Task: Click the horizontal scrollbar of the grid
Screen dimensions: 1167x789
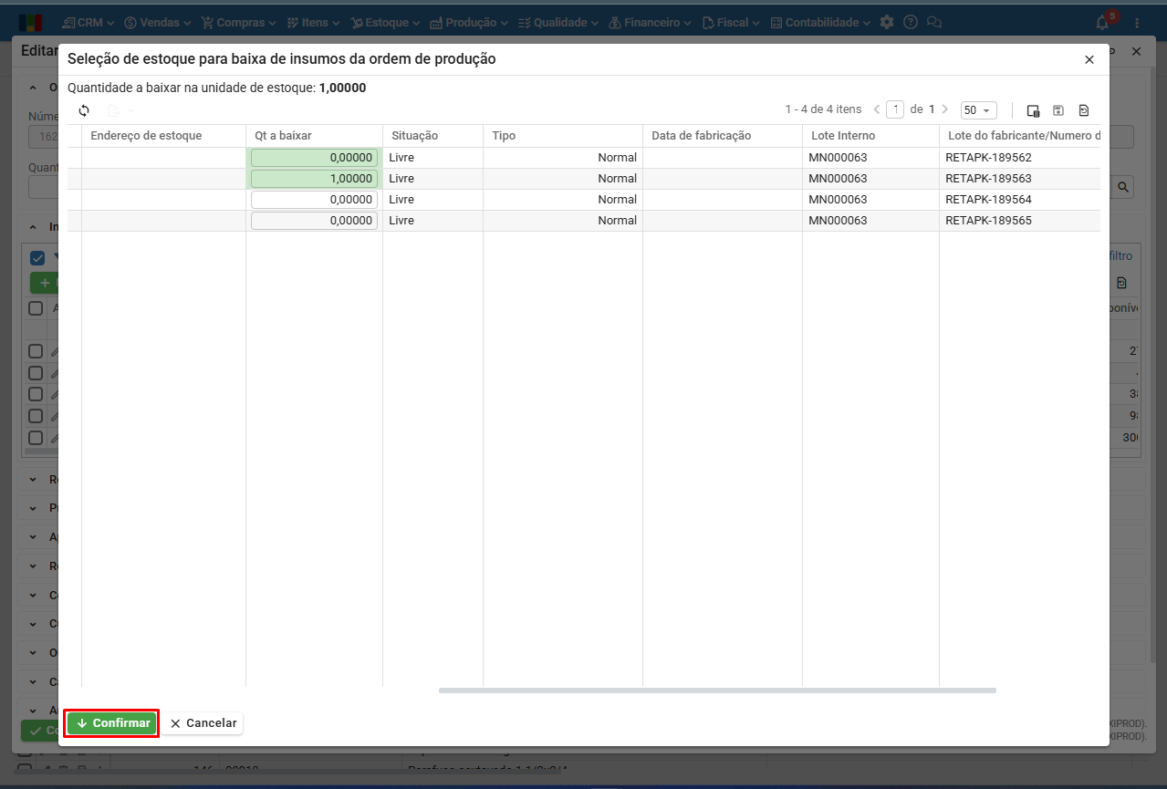Action: (717, 690)
